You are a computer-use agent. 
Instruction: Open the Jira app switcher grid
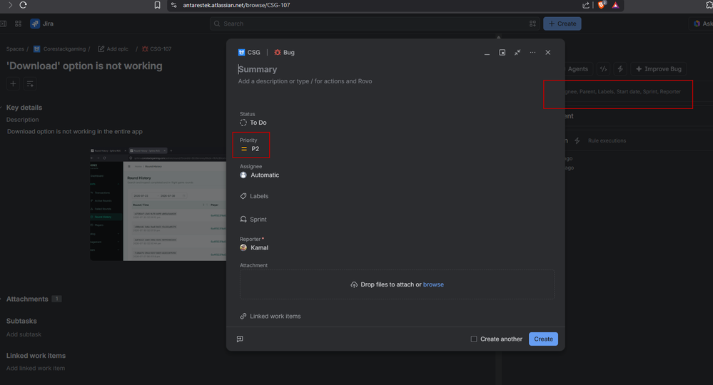tap(18, 24)
